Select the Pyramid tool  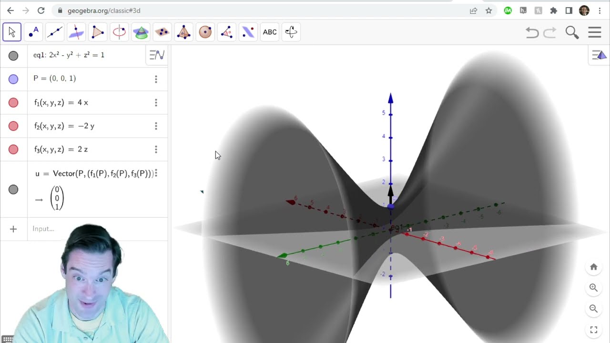tap(183, 32)
